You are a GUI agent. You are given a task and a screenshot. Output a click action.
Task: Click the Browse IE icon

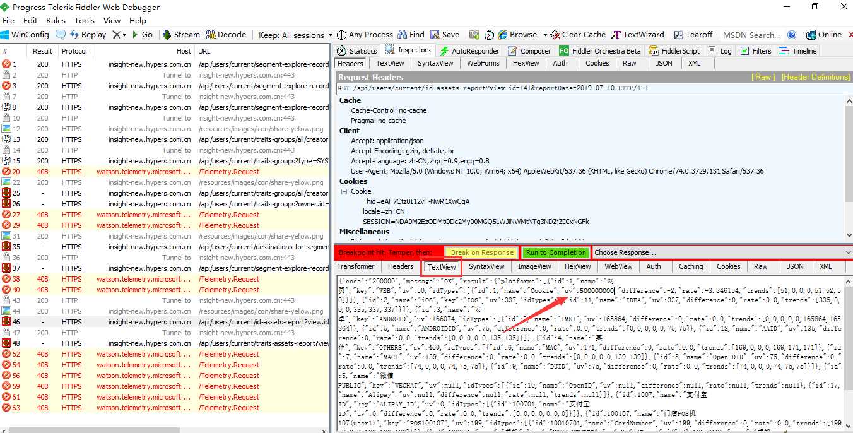point(503,35)
